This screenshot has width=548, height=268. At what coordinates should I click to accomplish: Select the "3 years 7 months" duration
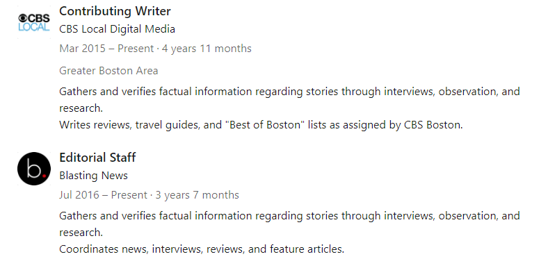coord(197,194)
